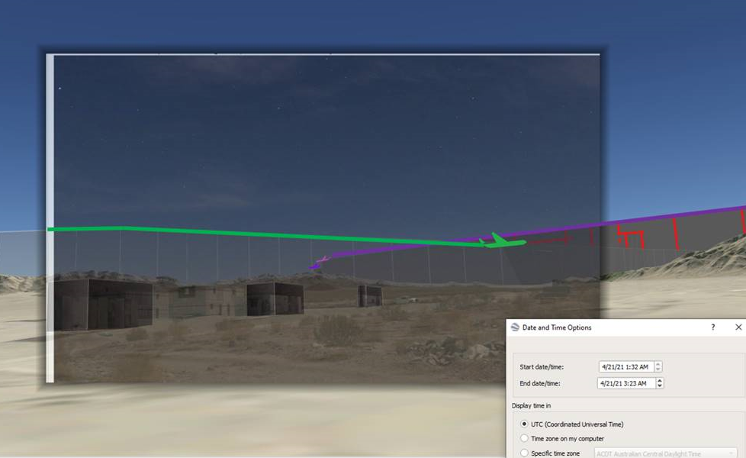Screen dimensions: 746x458
Task: Decrease End date/time with down arrow
Action: [x=659, y=386]
